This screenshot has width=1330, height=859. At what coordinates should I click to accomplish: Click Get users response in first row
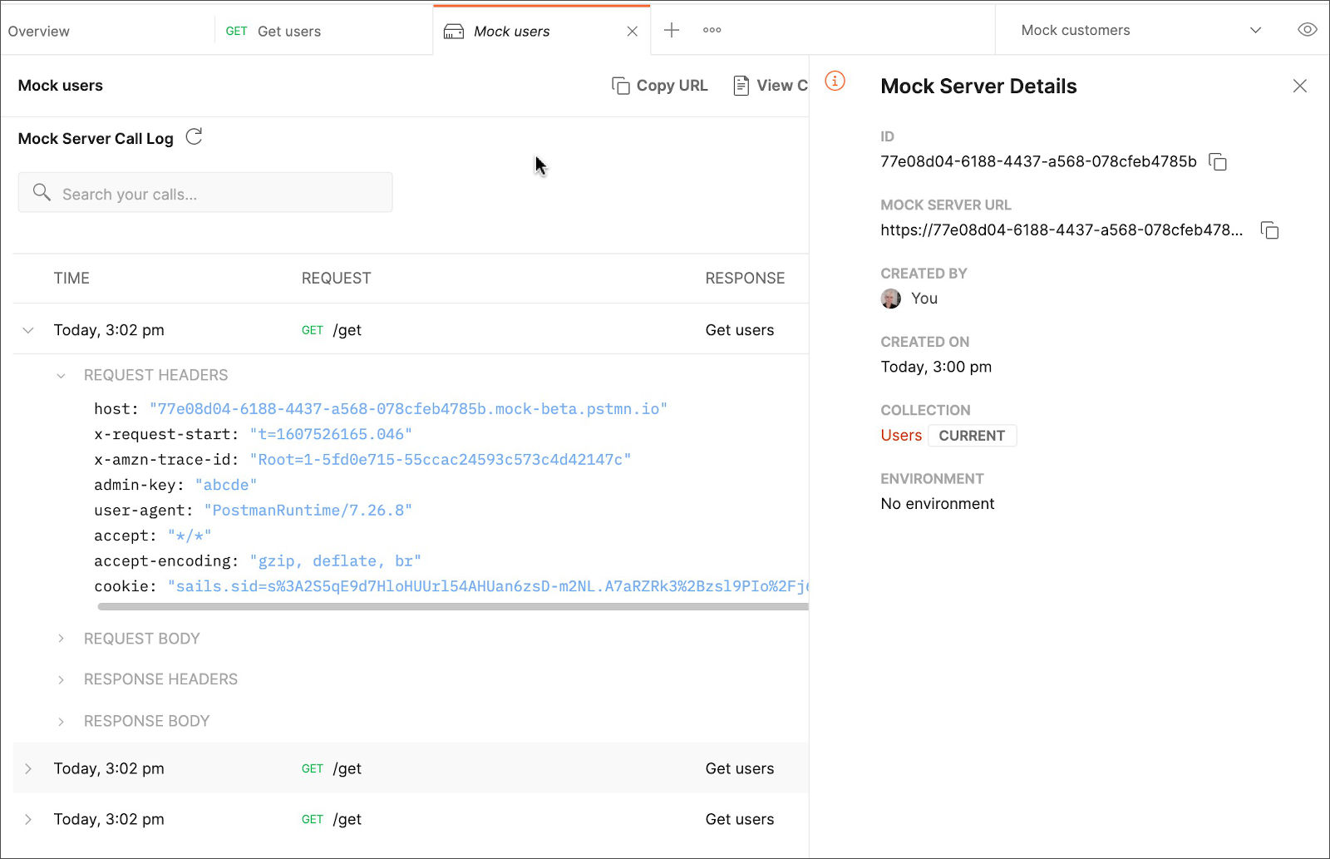[740, 330]
